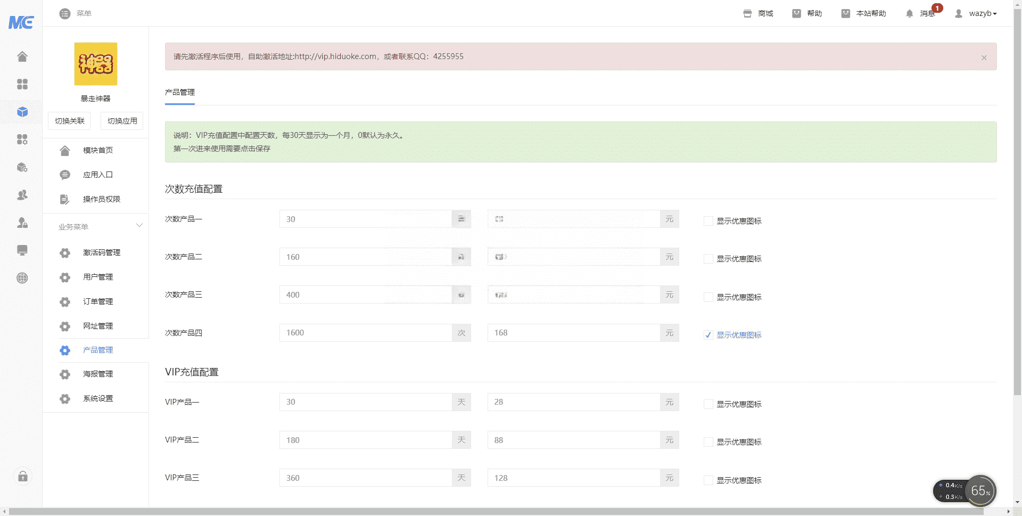The height and width of the screenshot is (516, 1022).
Task: Collapse the 业务菜单 section chevron
Action: pyautogui.click(x=139, y=226)
